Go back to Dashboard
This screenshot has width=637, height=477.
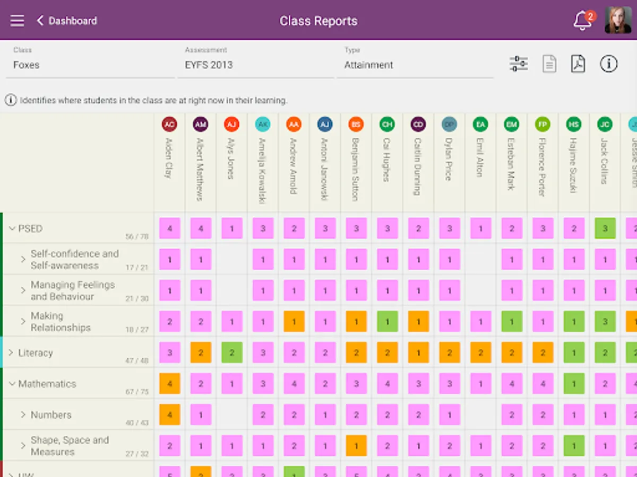66,21
